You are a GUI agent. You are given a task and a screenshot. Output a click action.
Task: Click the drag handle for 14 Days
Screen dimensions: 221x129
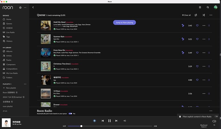(x=209, y=94)
